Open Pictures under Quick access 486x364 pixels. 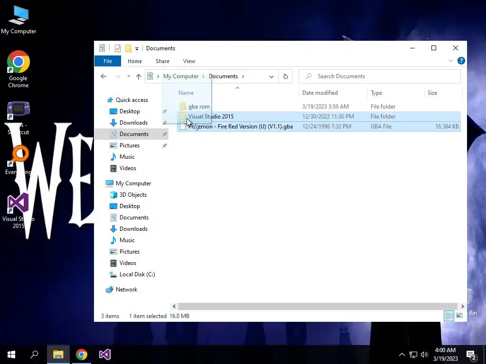[129, 146]
